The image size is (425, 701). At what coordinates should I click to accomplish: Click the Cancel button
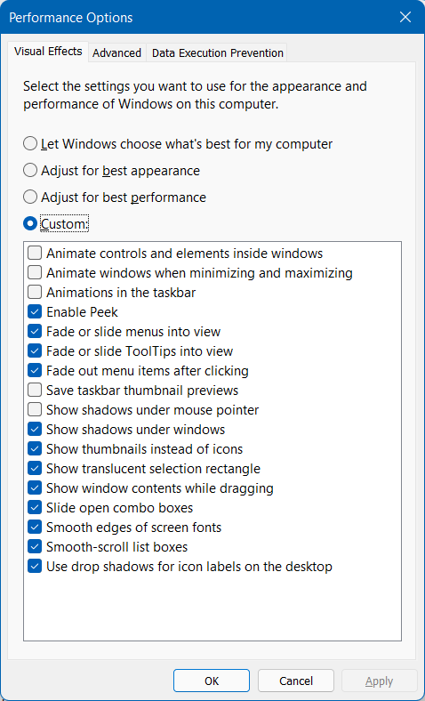pos(296,681)
